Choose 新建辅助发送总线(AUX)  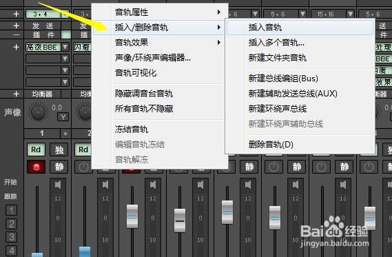(x=300, y=94)
